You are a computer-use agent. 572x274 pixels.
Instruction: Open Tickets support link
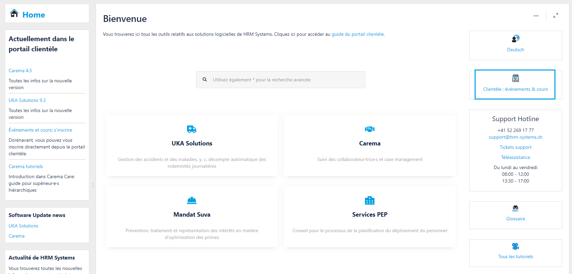click(x=516, y=147)
